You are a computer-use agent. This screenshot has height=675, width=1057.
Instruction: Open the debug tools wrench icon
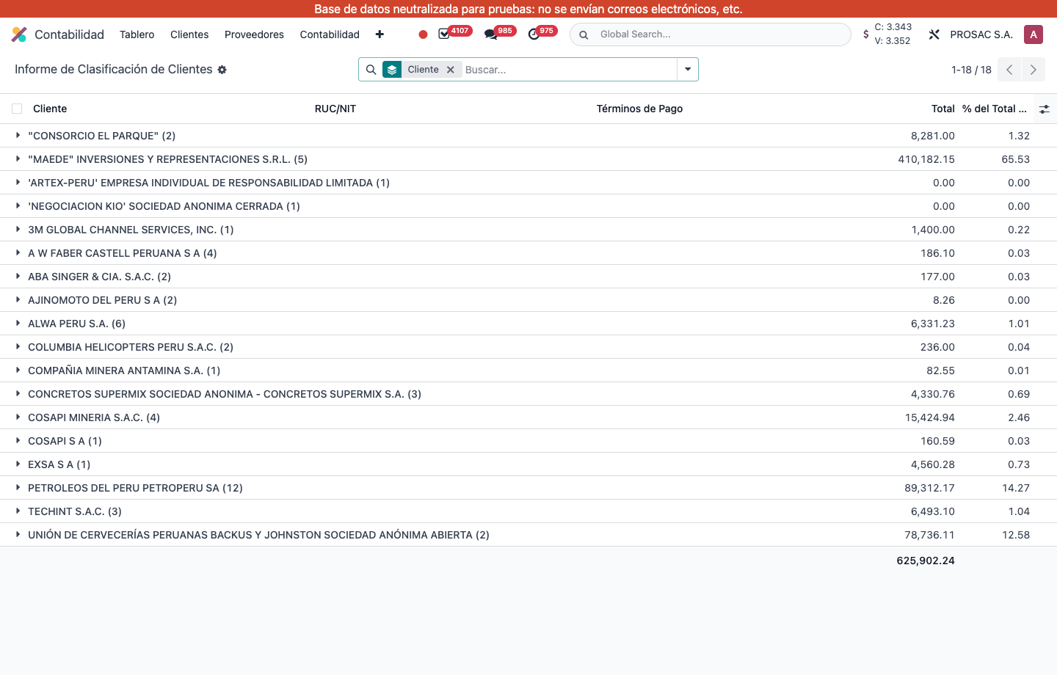[x=934, y=34]
